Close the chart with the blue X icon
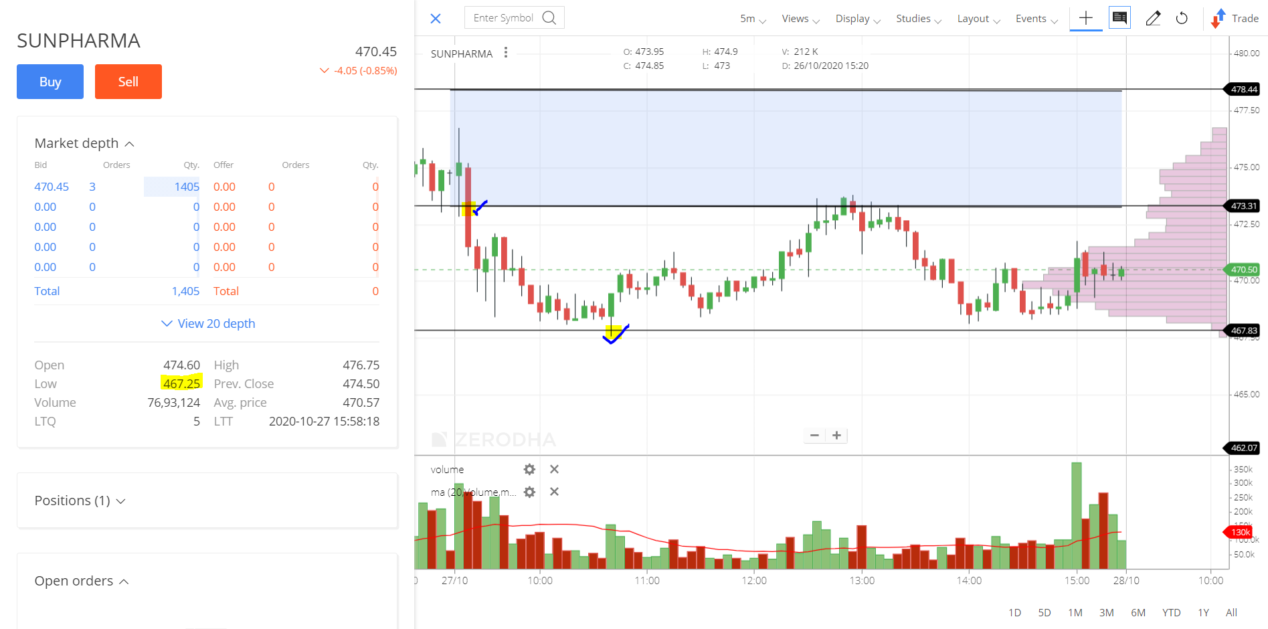The image size is (1268, 629). (x=436, y=19)
